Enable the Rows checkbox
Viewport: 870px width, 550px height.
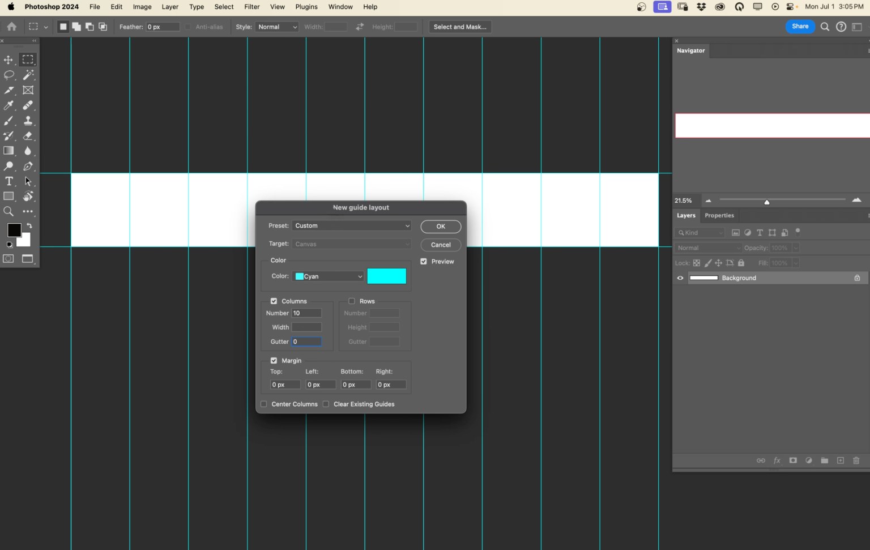click(x=352, y=301)
